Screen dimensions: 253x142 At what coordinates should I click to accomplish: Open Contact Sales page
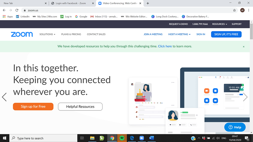[96, 34]
